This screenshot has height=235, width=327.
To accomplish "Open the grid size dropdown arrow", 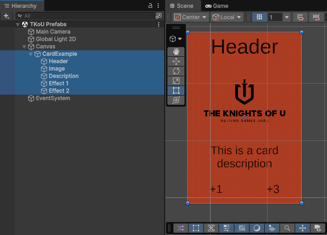I will coord(287,17).
